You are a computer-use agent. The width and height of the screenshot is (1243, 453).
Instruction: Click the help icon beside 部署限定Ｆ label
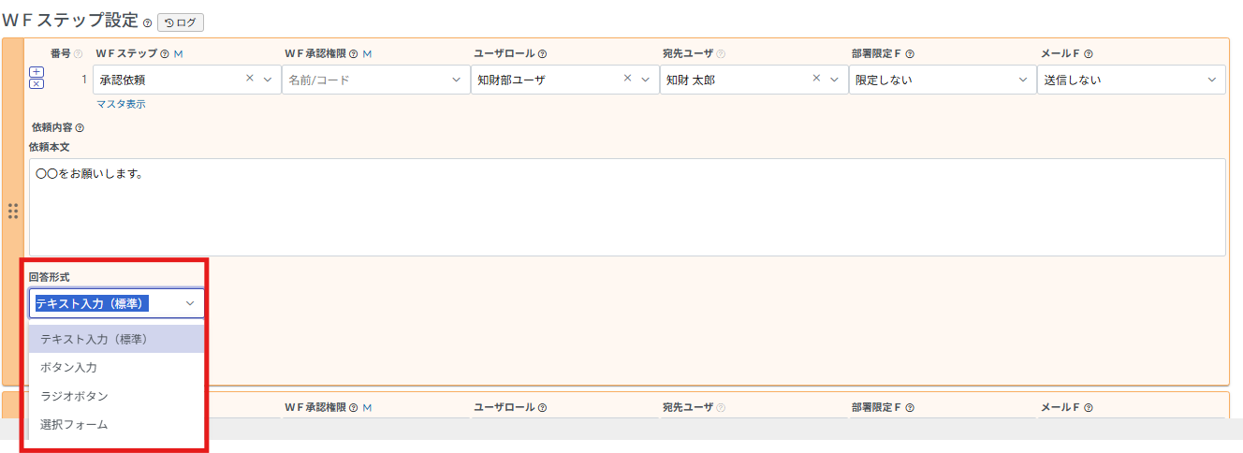pyautogui.click(x=910, y=54)
